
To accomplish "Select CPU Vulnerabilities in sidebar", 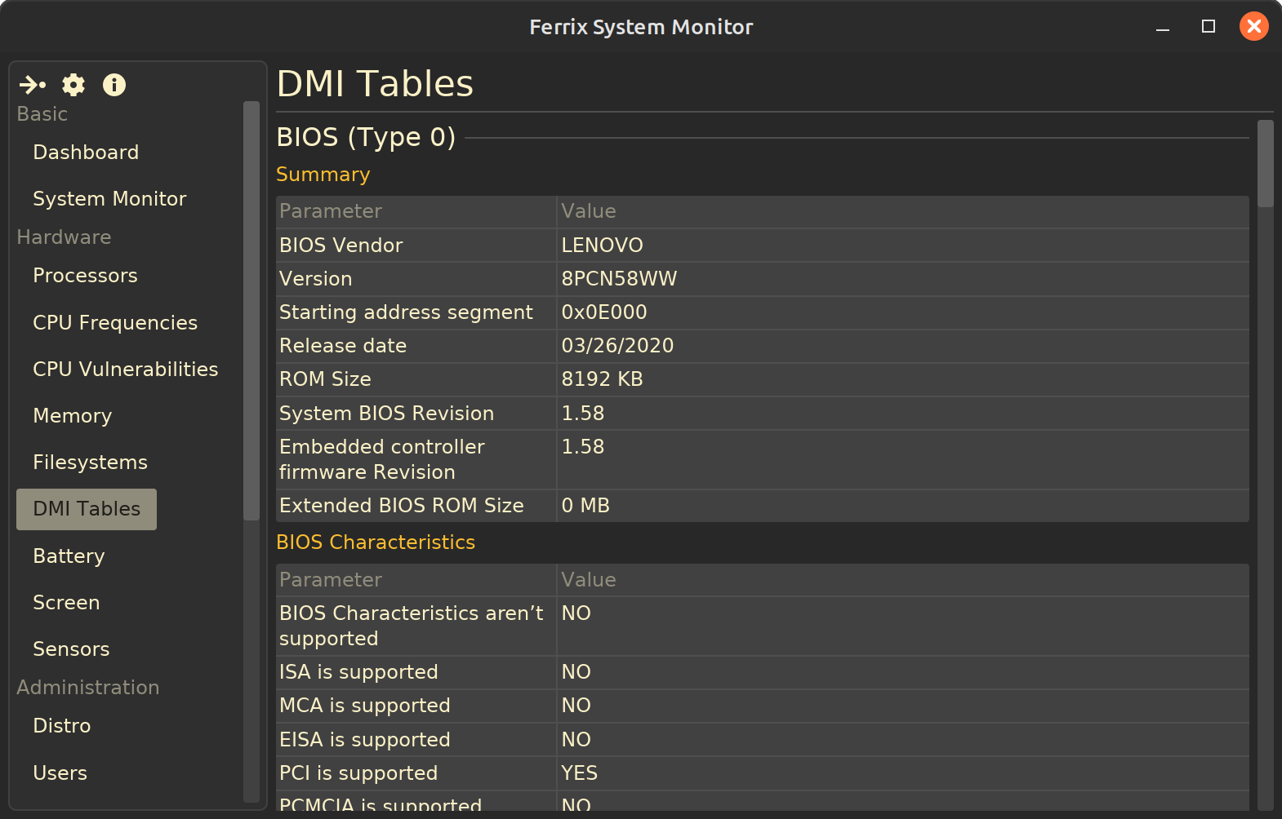I will pyautogui.click(x=125, y=370).
